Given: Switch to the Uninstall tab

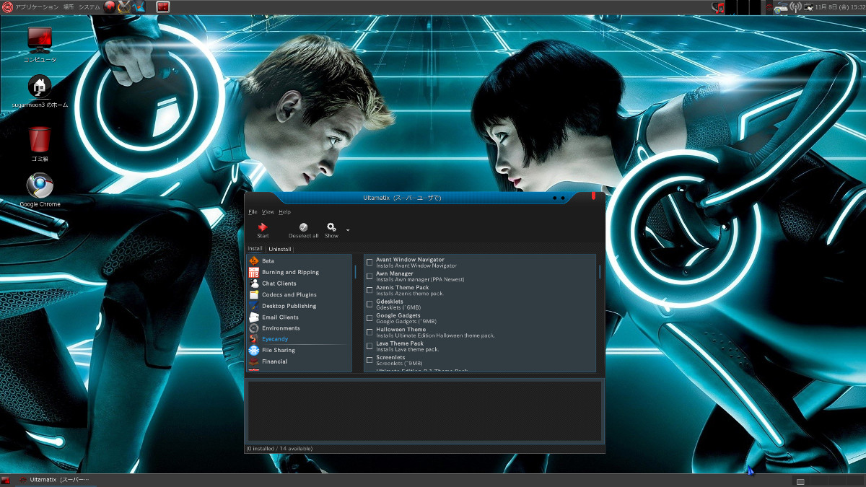Looking at the screenshot, I should [x=280, y=249].
